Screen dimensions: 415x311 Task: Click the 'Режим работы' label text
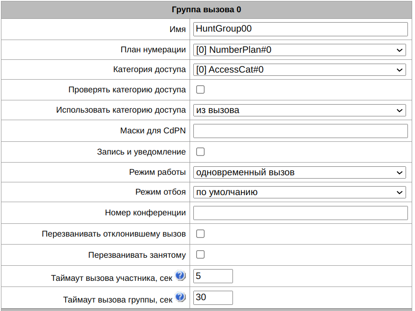[x=158, y=172]
